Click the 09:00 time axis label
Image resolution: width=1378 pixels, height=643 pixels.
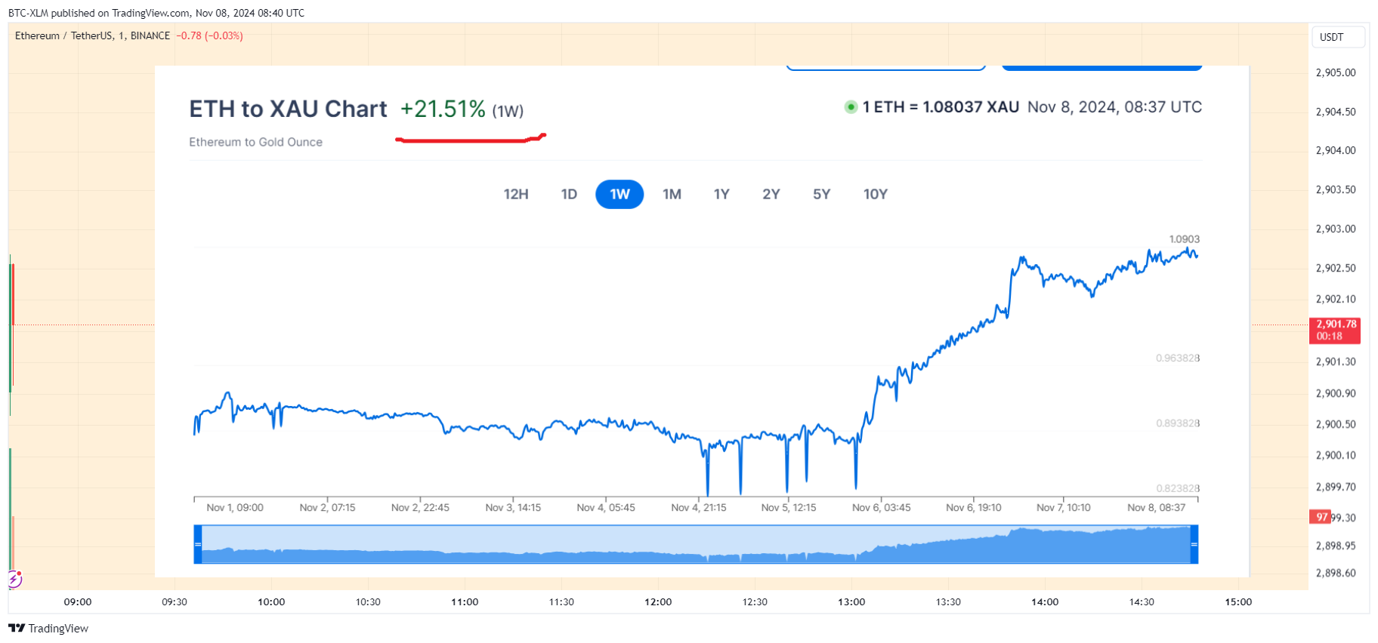click(x=78, y=601)
